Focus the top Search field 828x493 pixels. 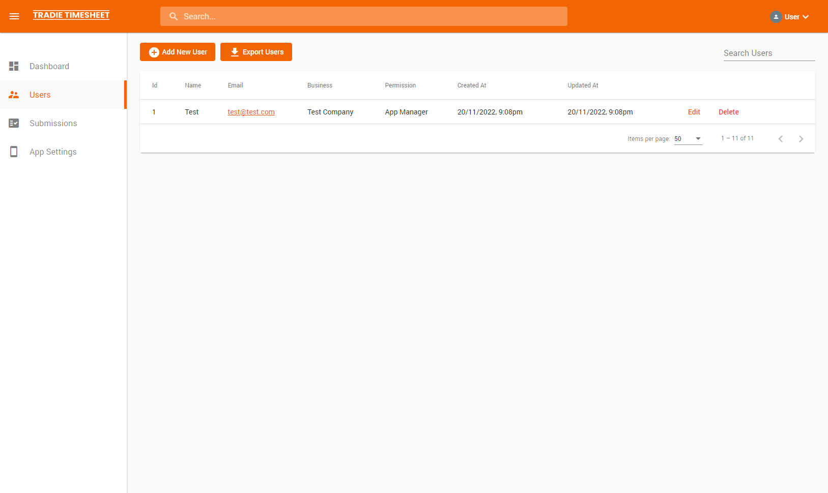[x=364, y=16]
